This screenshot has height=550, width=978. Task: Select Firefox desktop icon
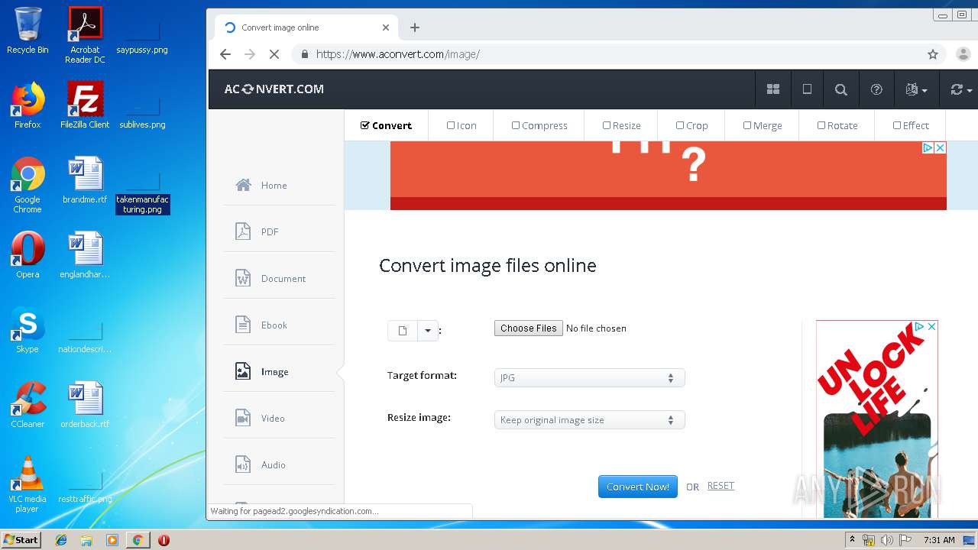click(28, 106)
